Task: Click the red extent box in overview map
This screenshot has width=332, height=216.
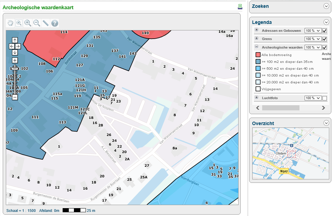Action: point(291,154)
